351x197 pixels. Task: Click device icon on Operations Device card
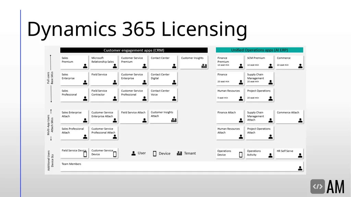[x=241, y=155]
